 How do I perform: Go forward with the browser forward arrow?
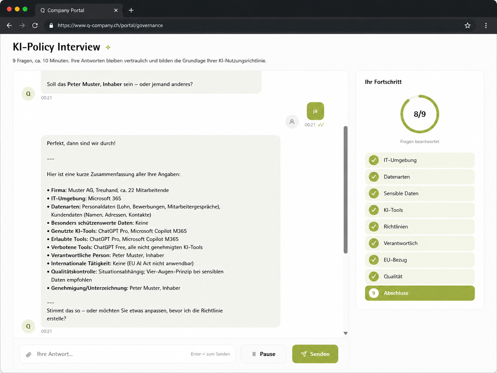pos(22,25)
